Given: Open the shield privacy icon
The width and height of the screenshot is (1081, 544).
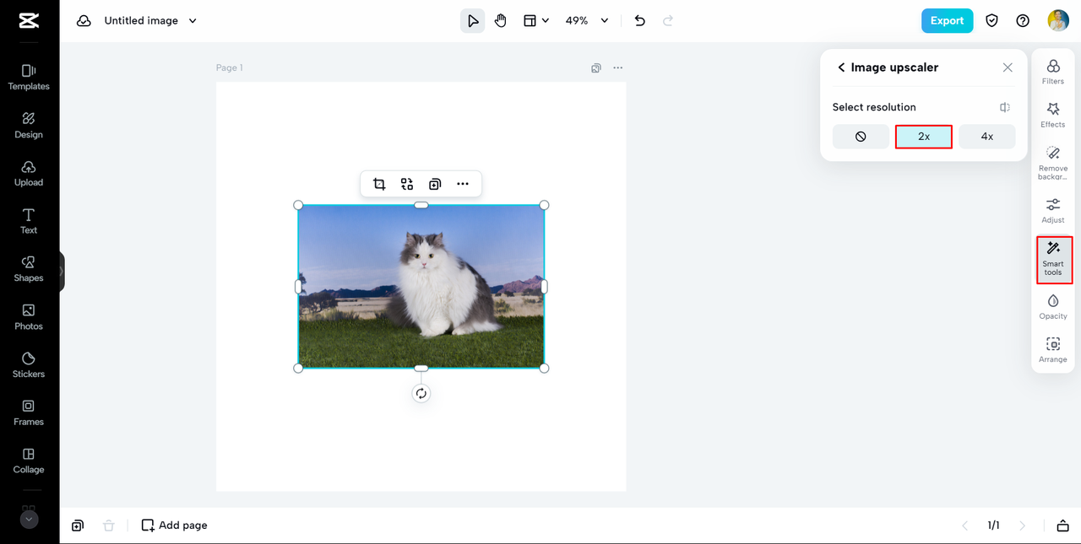Looking at the screenshot, I should pos(992,21).
